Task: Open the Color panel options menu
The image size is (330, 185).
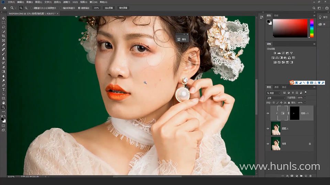Action: (314, 15)
